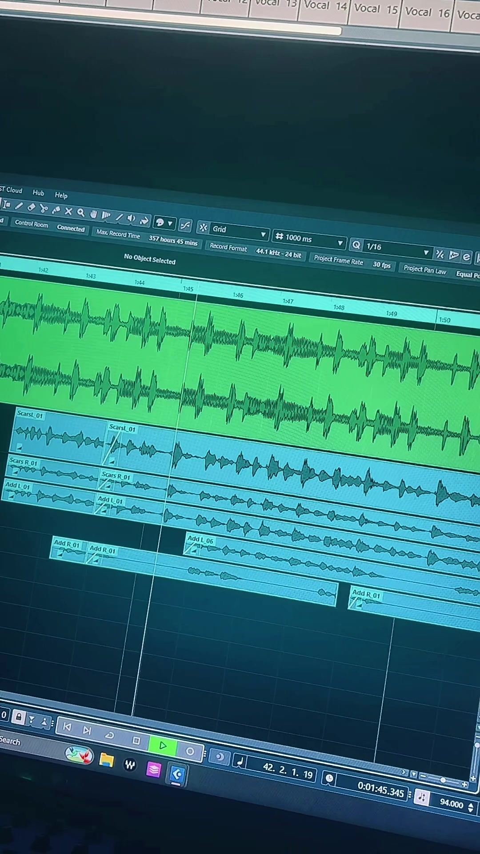Toggle Snap to Zero Crossing
Screen dimensions: 480x854
(x=185, y=226)
